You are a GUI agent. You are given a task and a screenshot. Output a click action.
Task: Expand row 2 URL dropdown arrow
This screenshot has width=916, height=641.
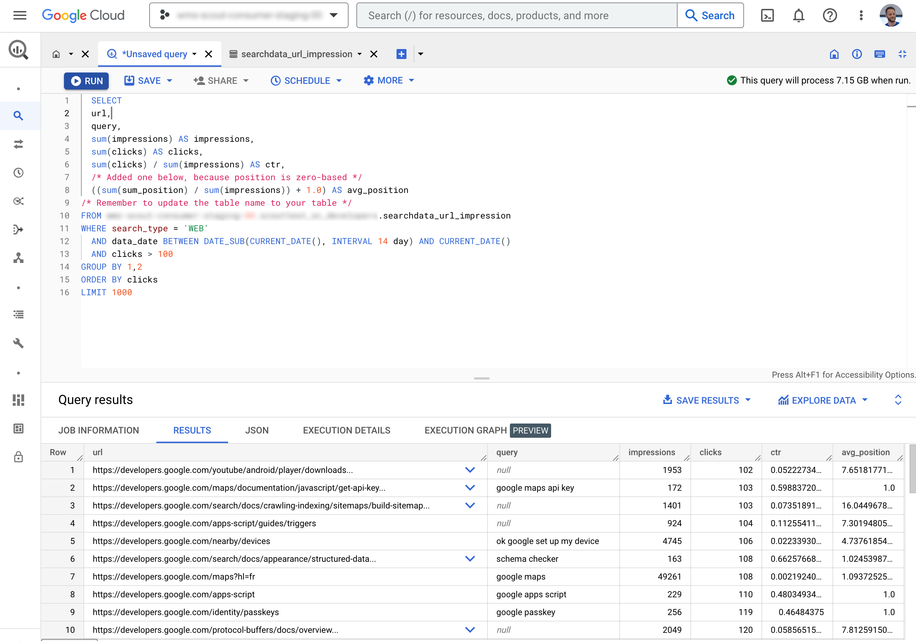(x=470, y=488)
